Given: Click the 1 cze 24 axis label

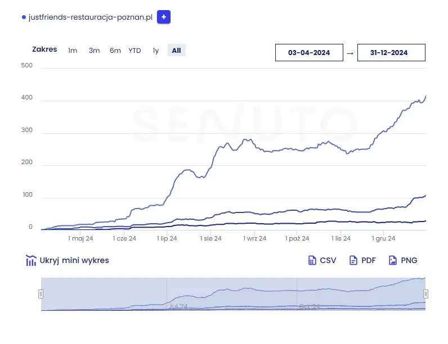Looking at the screenshot, I should [124, 238].
